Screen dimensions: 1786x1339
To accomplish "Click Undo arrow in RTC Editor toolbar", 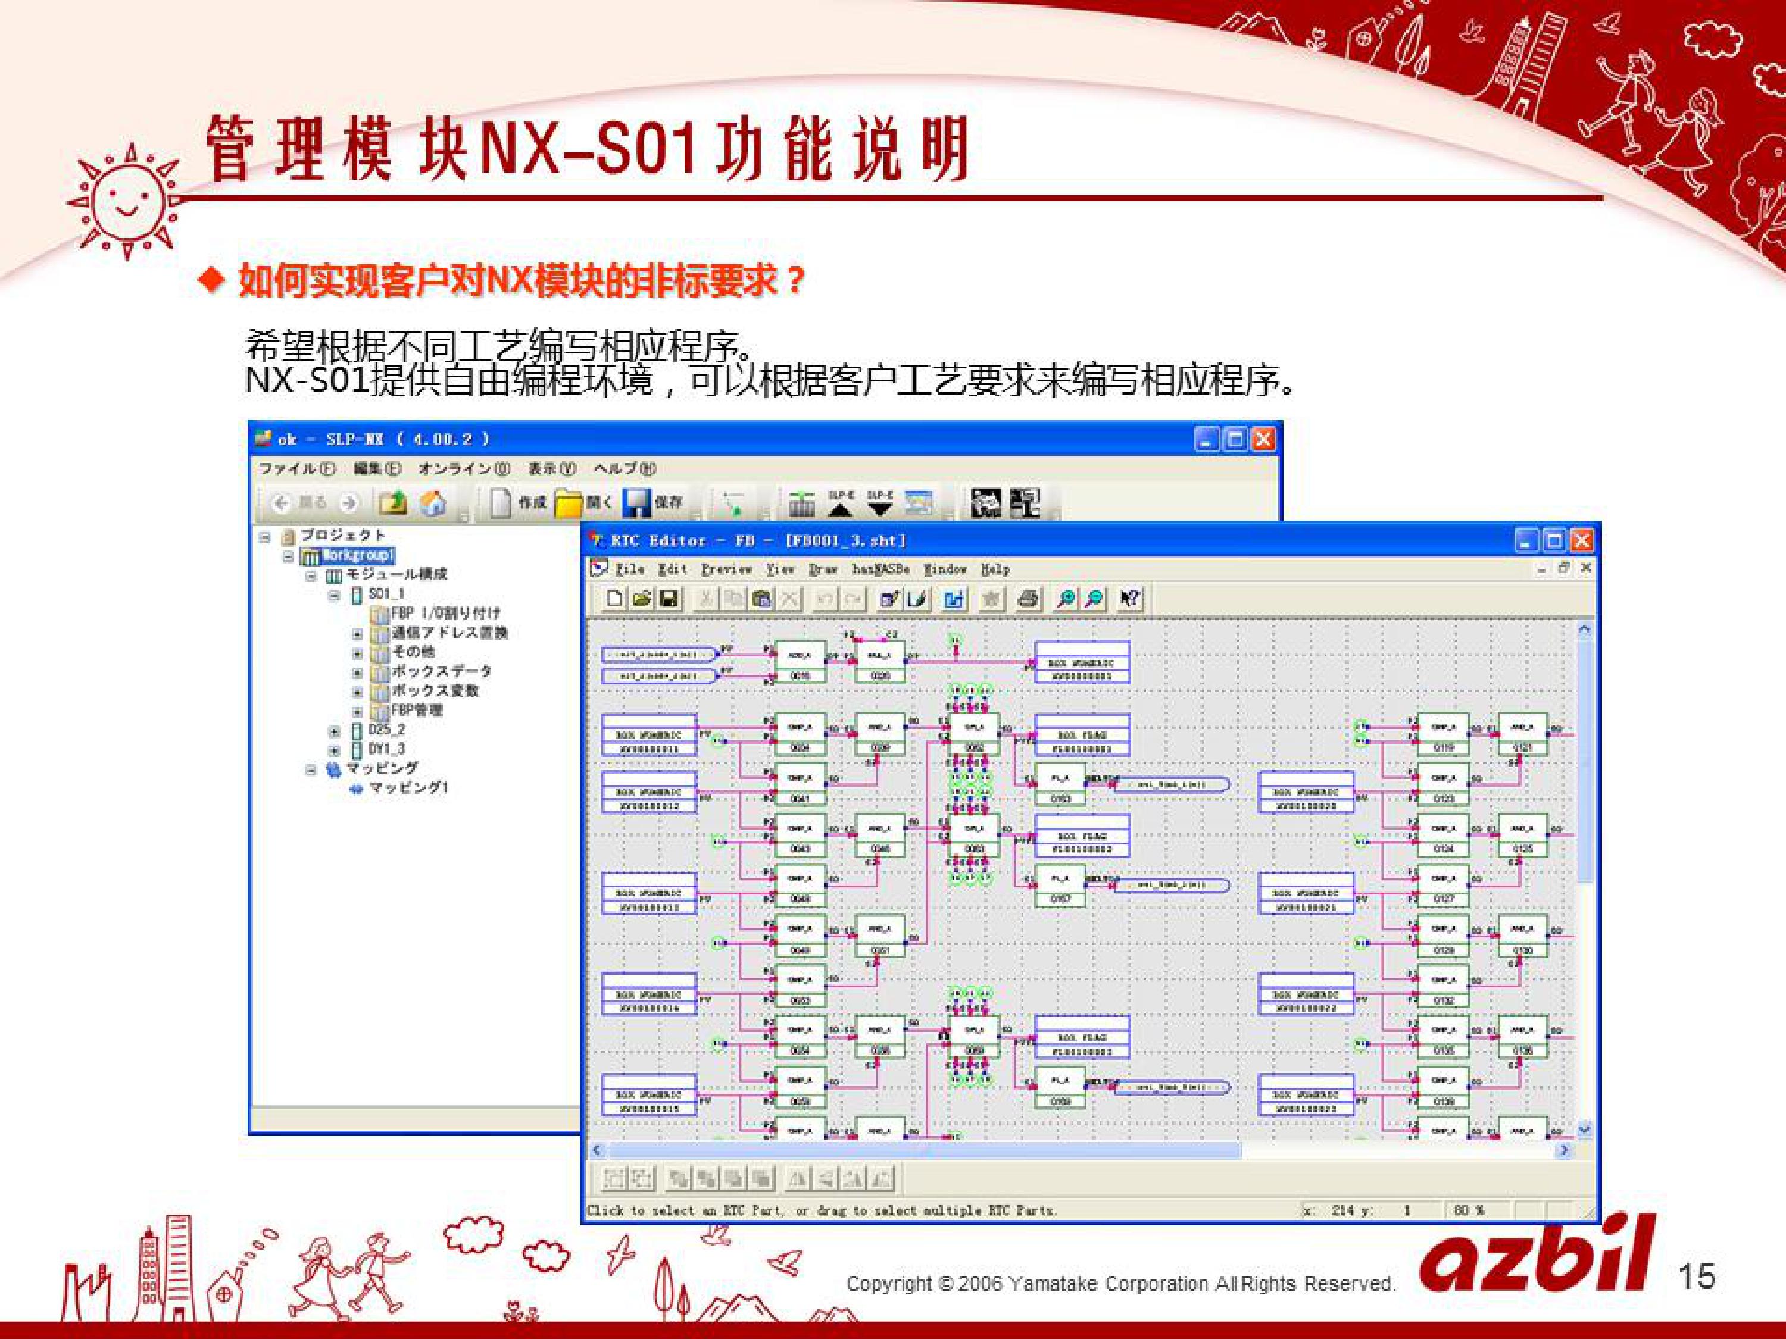I will click(825, 598).
